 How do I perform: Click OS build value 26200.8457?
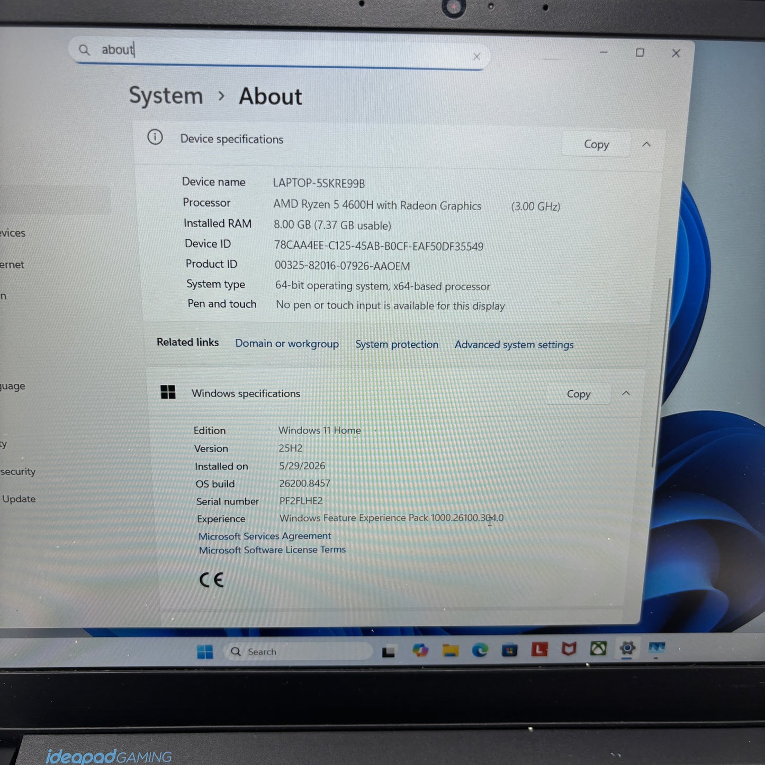click(x=304, y=483)
